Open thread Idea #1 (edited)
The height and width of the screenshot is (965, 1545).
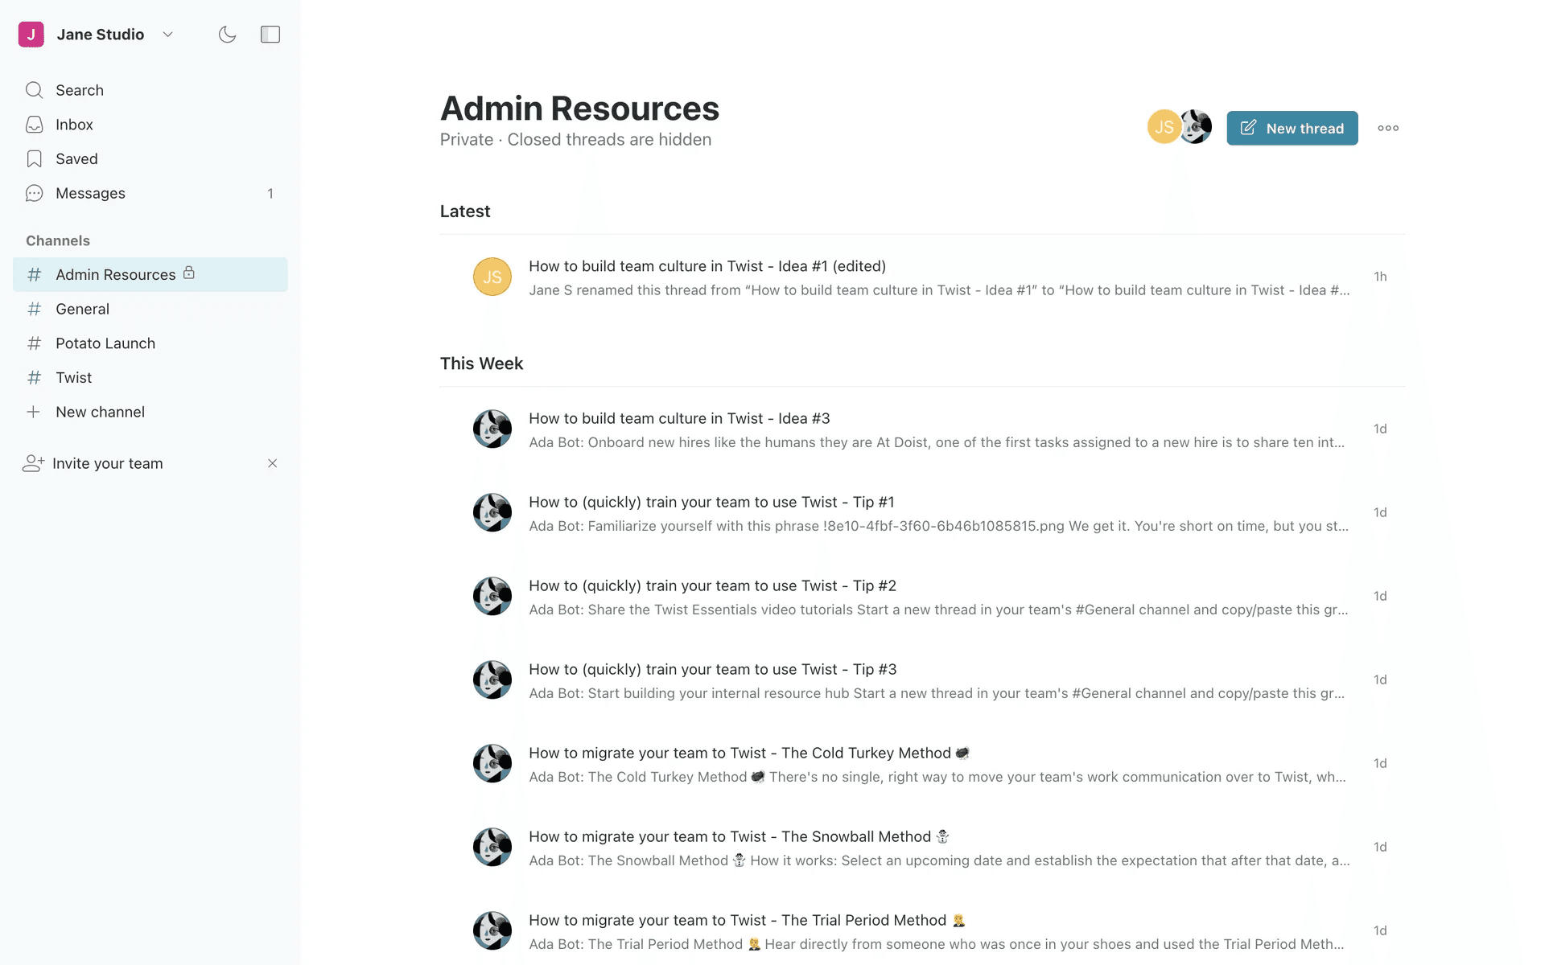pyautogui.click(x=707, y=266)
